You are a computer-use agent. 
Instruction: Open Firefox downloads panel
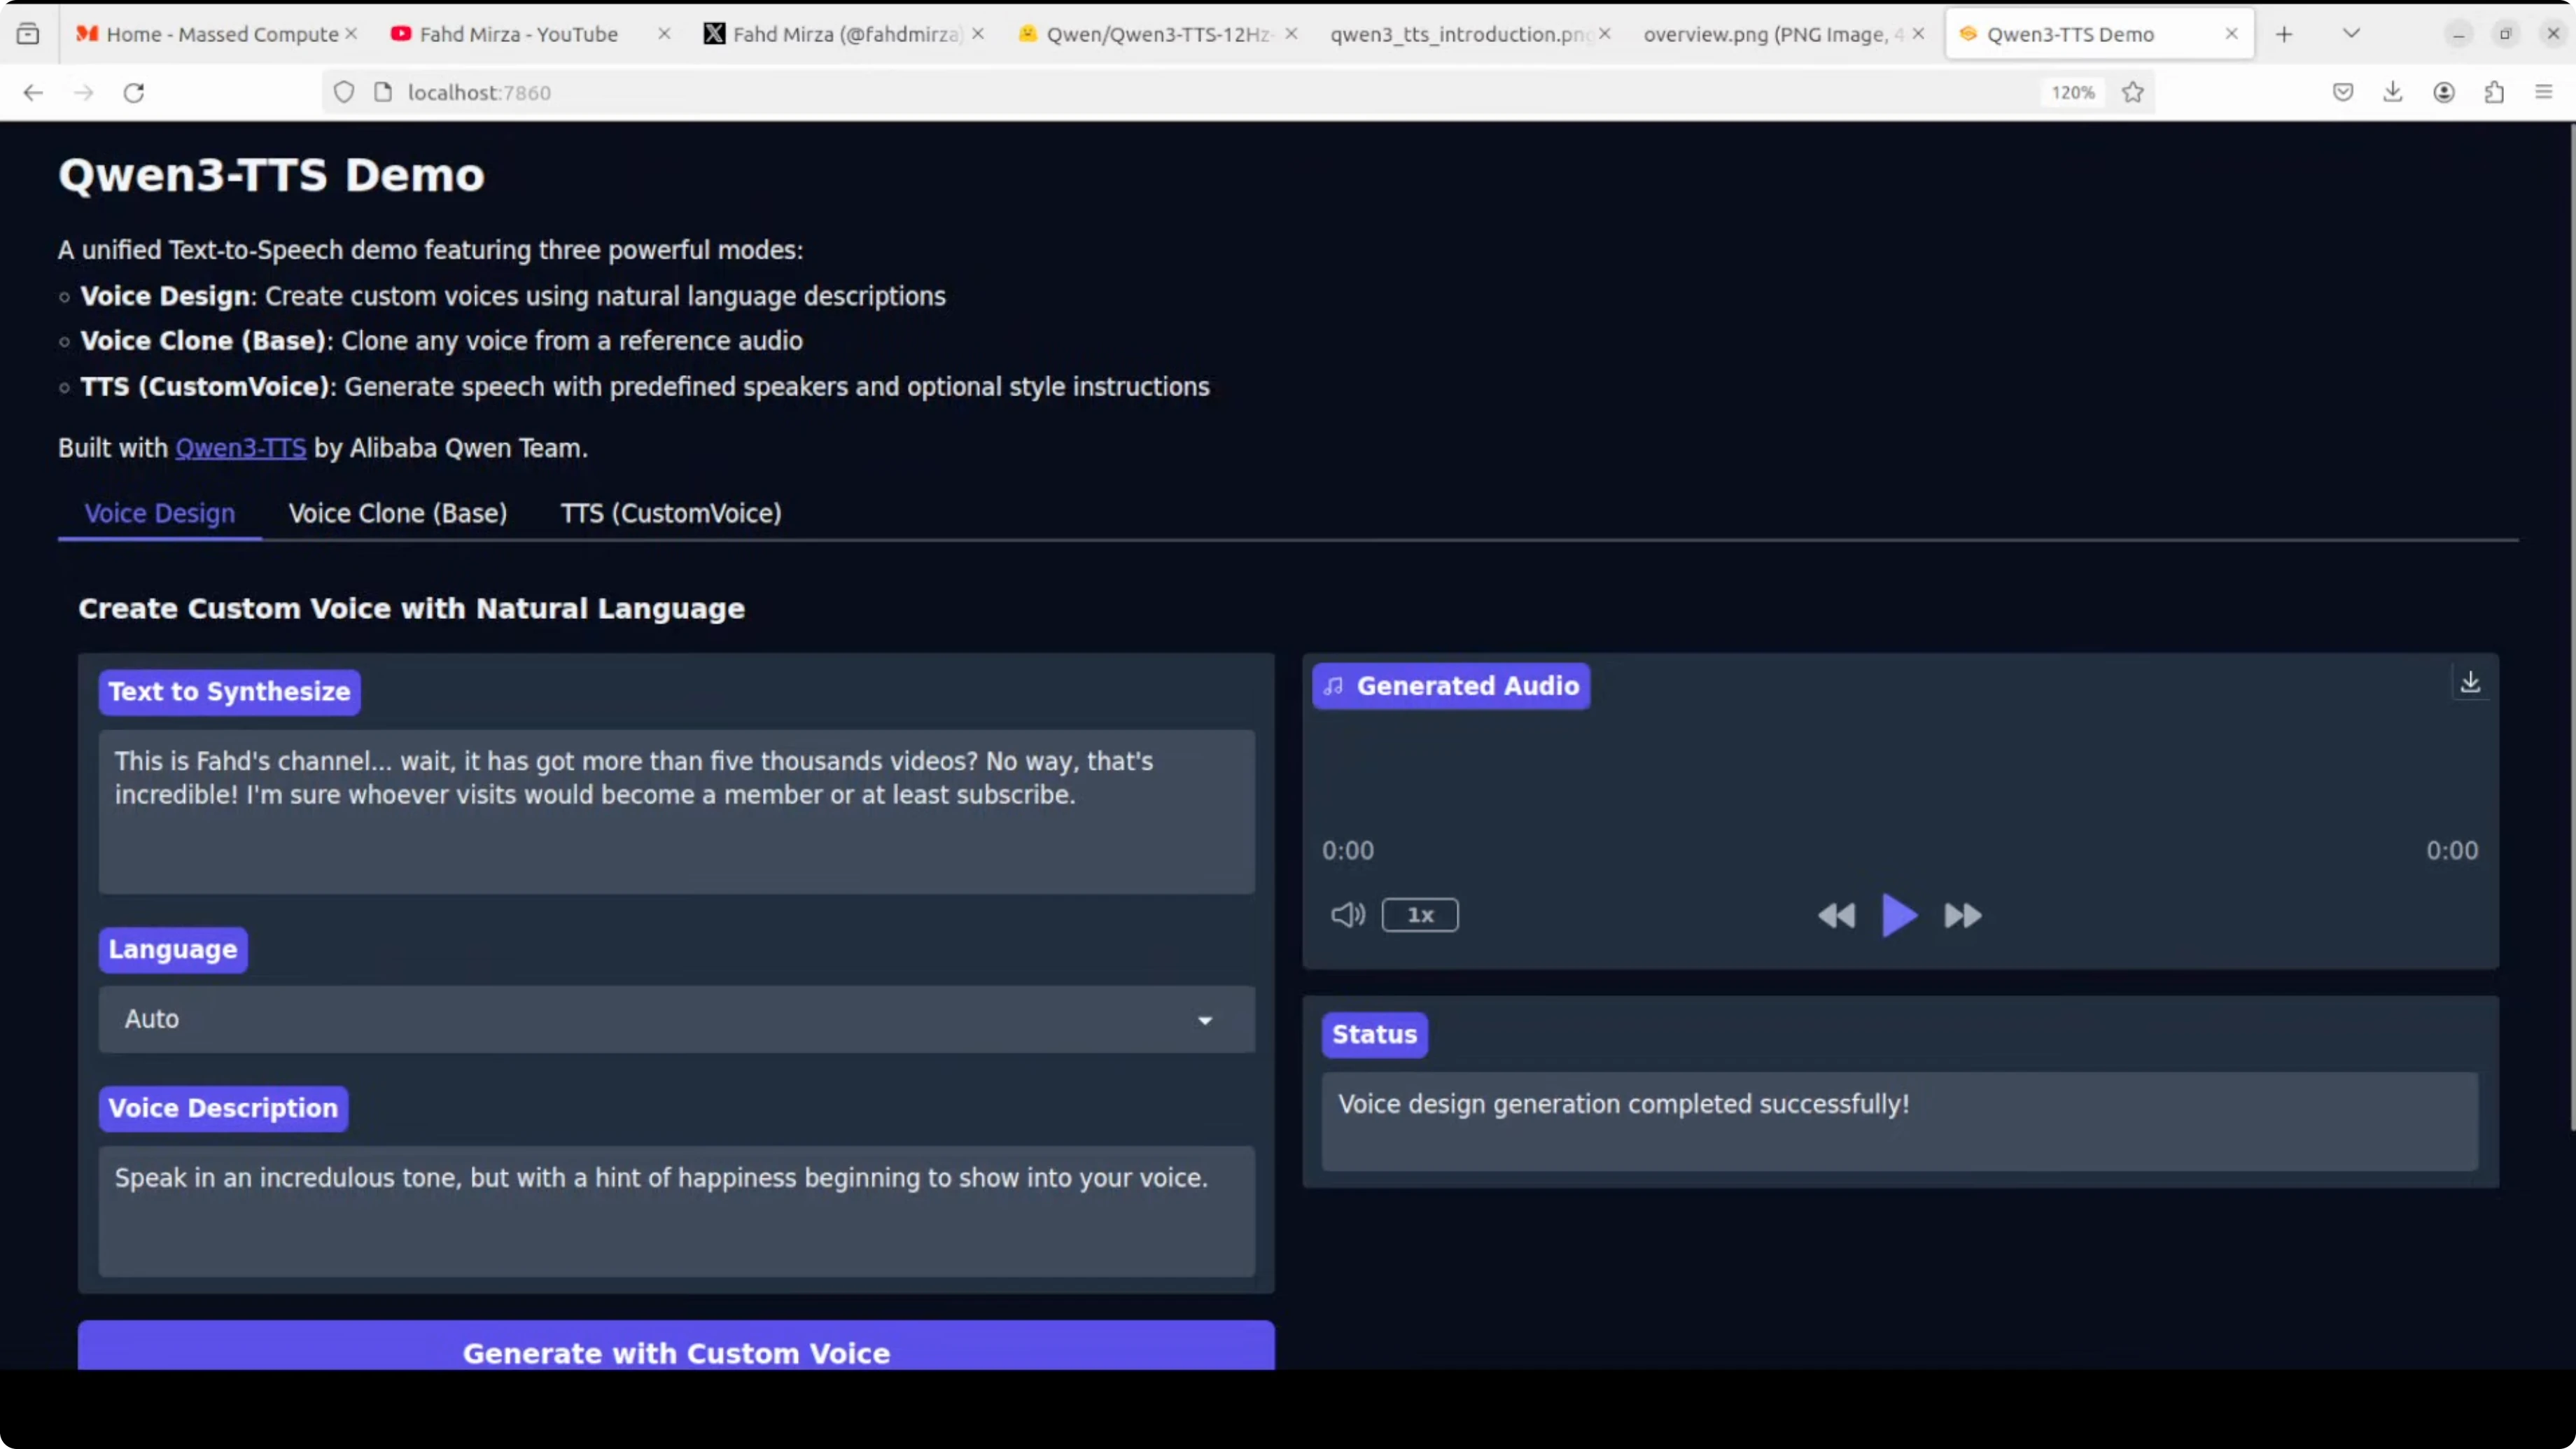[2393, 93]
